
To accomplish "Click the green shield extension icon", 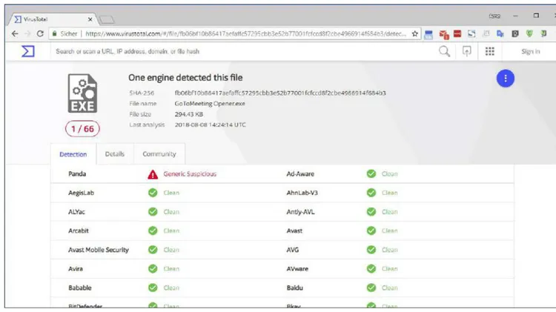I will 529,33.
